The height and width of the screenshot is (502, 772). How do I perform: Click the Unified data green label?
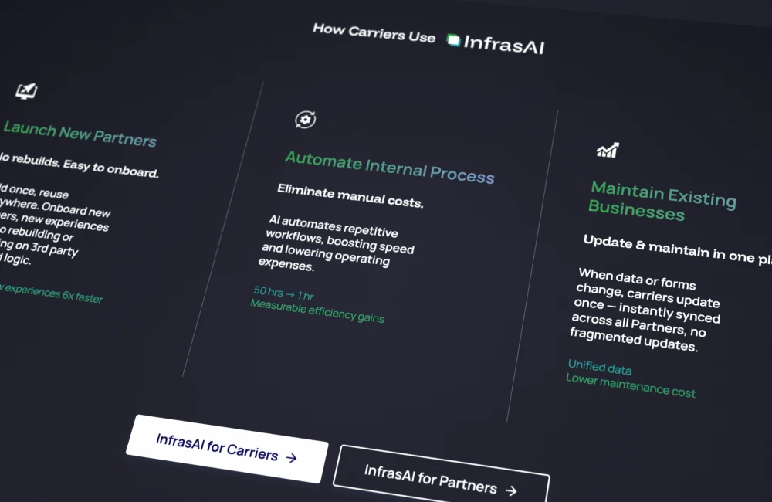coord(600,367)
